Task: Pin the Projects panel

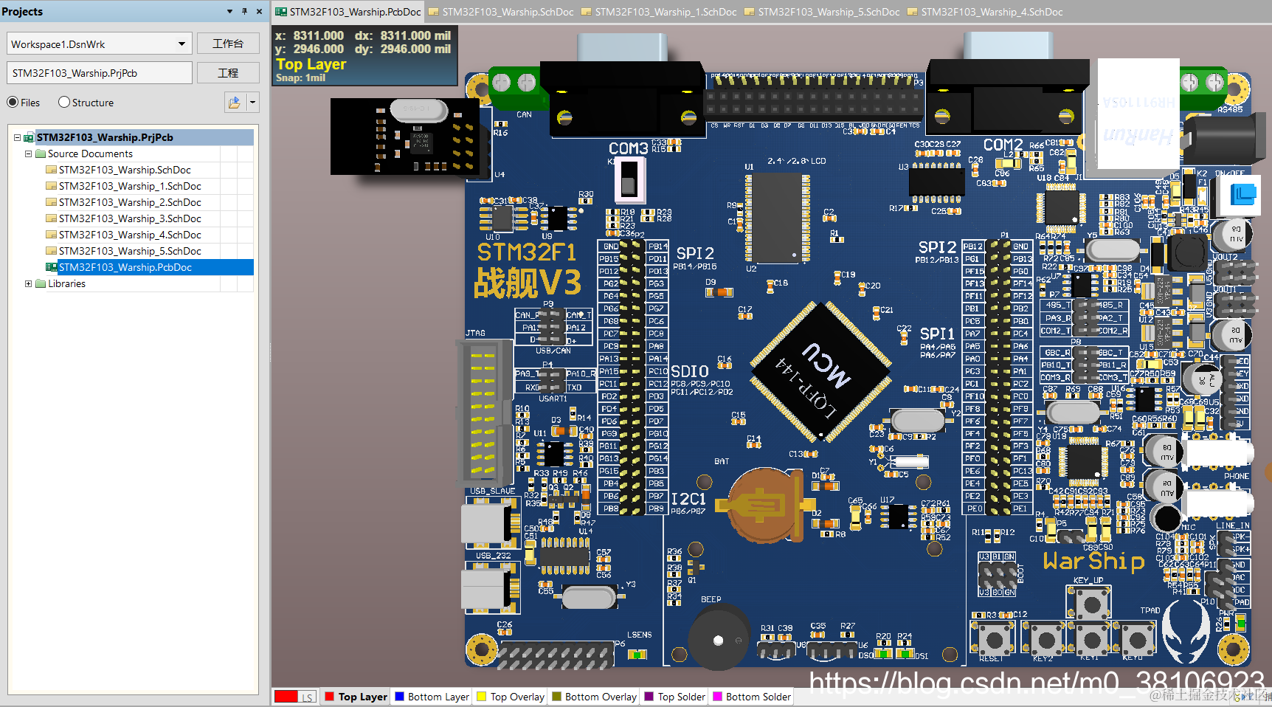Action: pyautogui.click(x=244, y=11)
